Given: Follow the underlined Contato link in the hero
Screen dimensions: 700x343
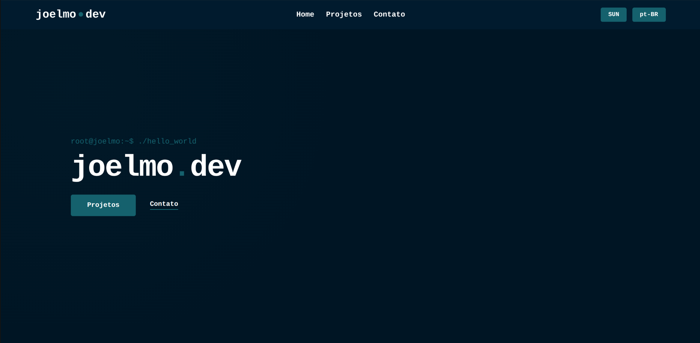Looking at the screenshot, I should tap(164, 204).
